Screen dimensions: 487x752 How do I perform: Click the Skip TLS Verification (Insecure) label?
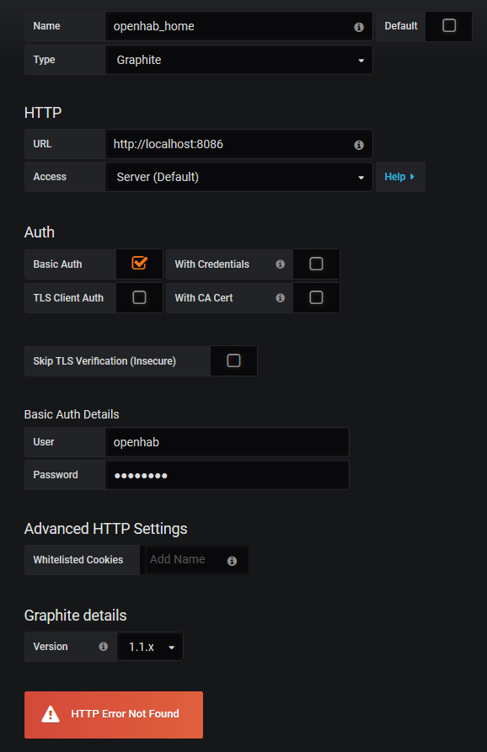(104, 361)
